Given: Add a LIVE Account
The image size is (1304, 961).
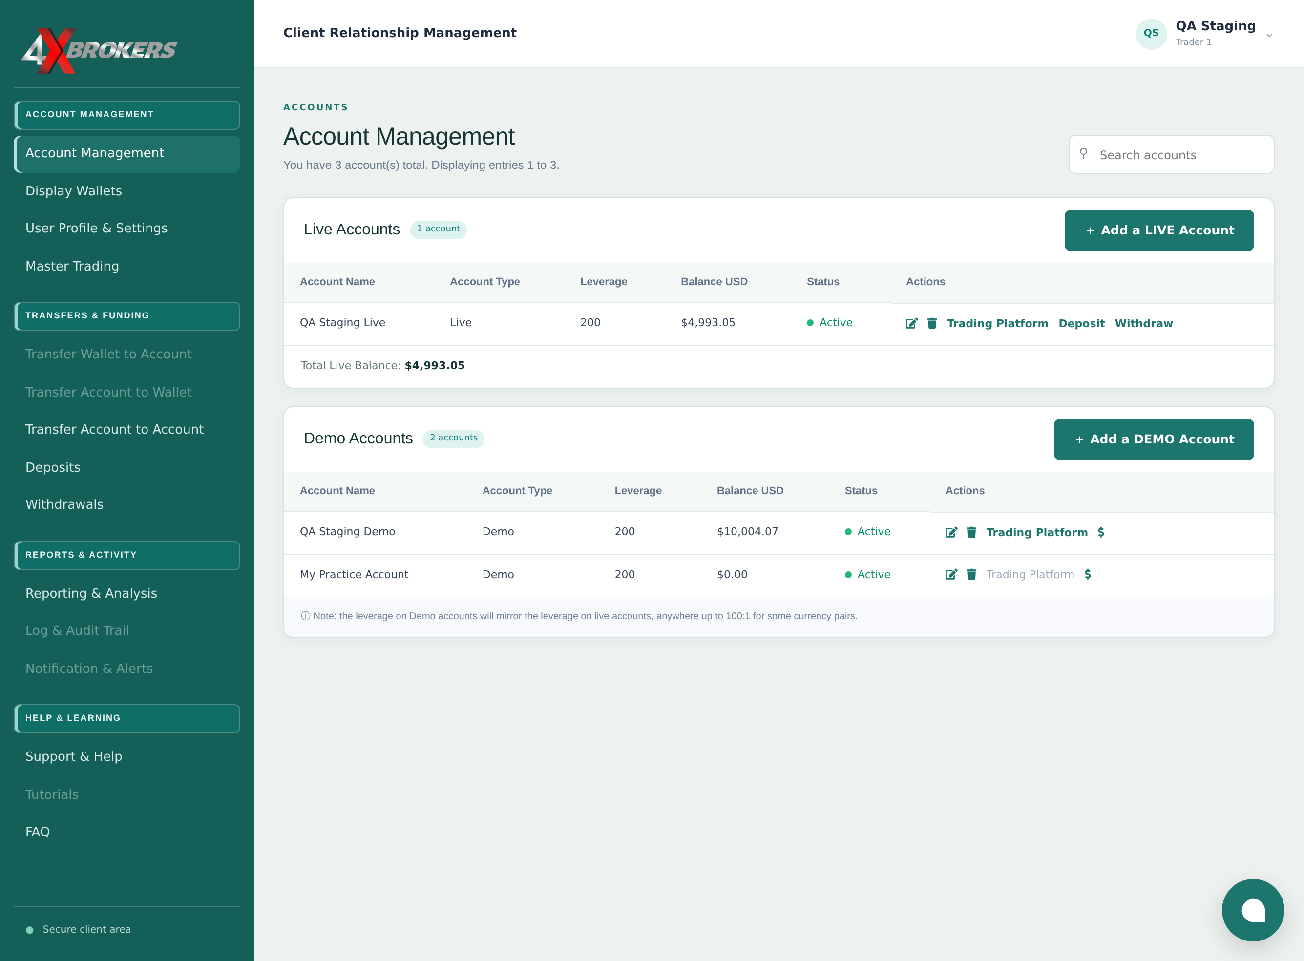Looking at the screenshot, I should [1158, 230].
